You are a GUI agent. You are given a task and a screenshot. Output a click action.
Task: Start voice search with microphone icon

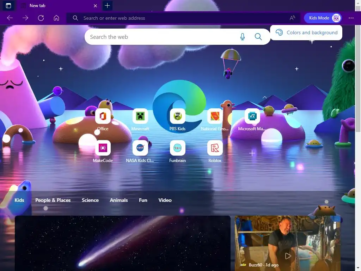tap(242, 37)
